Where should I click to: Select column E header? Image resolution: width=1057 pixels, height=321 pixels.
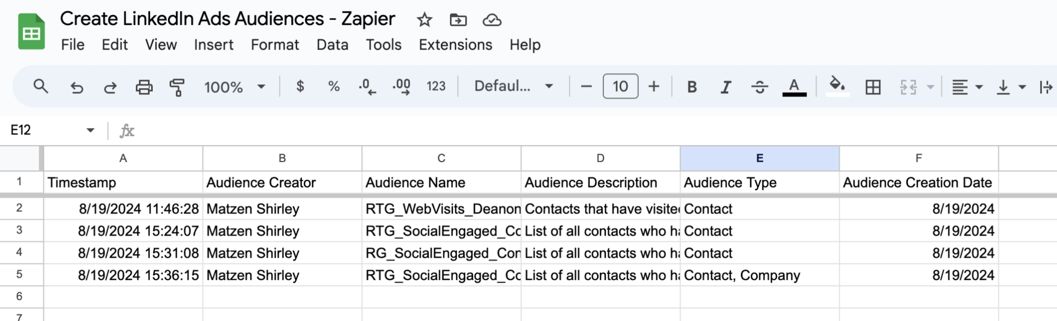coord(760,158)
